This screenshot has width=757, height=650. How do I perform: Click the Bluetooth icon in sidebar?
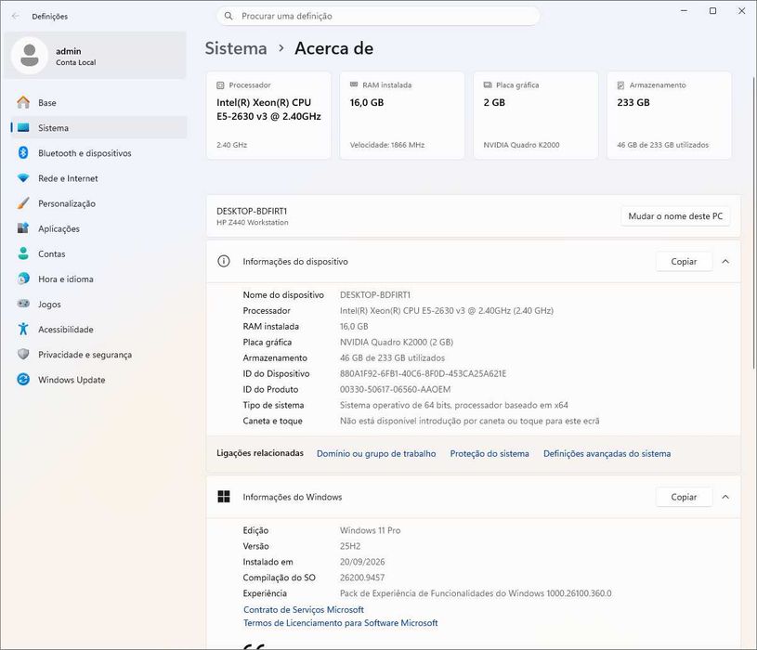pos(23,153)
